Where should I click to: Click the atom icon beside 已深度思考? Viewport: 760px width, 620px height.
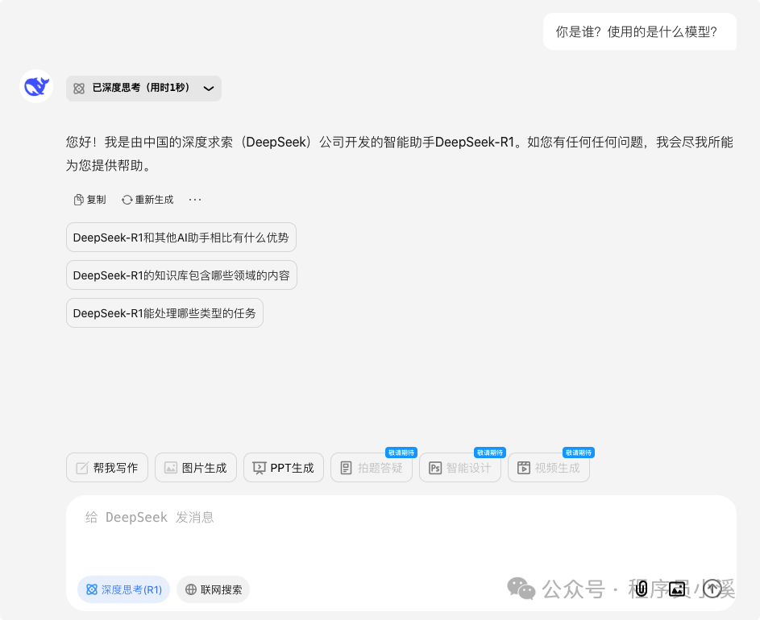point(79,88)
